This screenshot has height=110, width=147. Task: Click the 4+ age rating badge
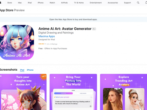click(x=94, y=29)
